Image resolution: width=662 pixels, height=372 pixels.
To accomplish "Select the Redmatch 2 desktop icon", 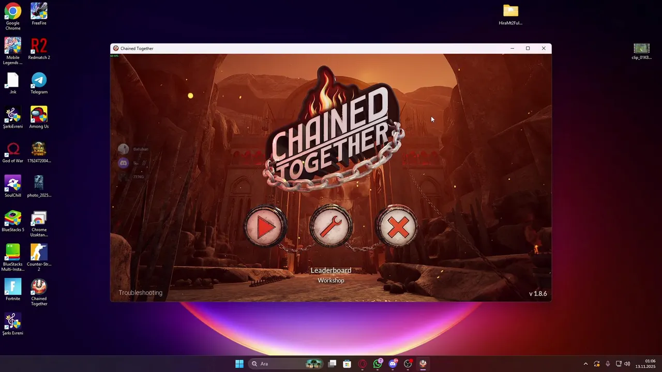I will point(39,49).
